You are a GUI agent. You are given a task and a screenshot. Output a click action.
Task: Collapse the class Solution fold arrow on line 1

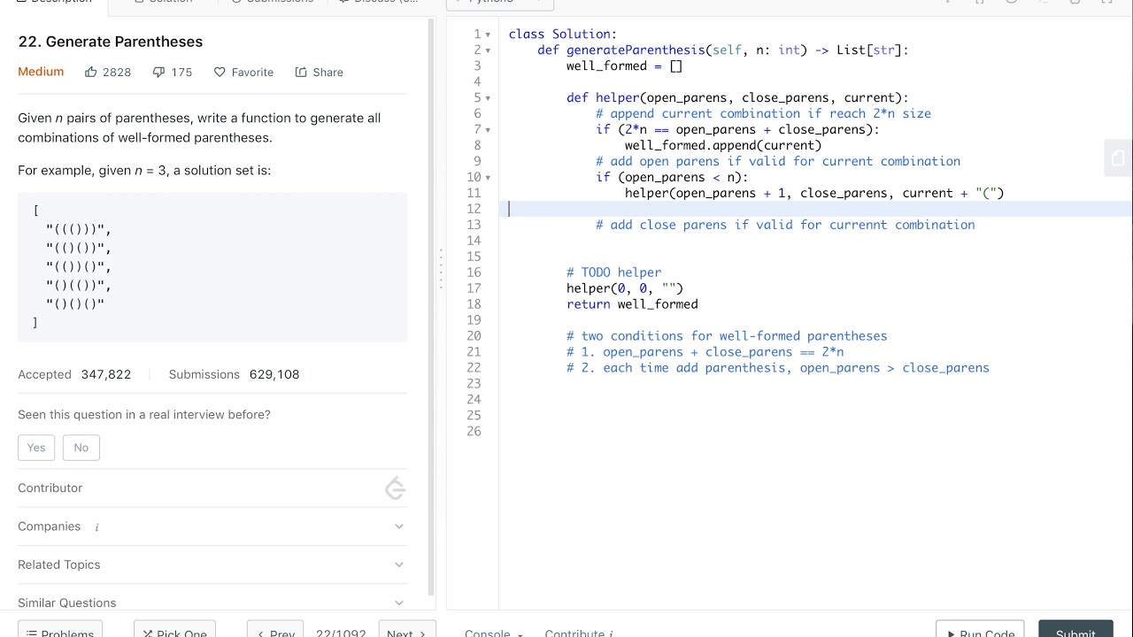point(488,35)
